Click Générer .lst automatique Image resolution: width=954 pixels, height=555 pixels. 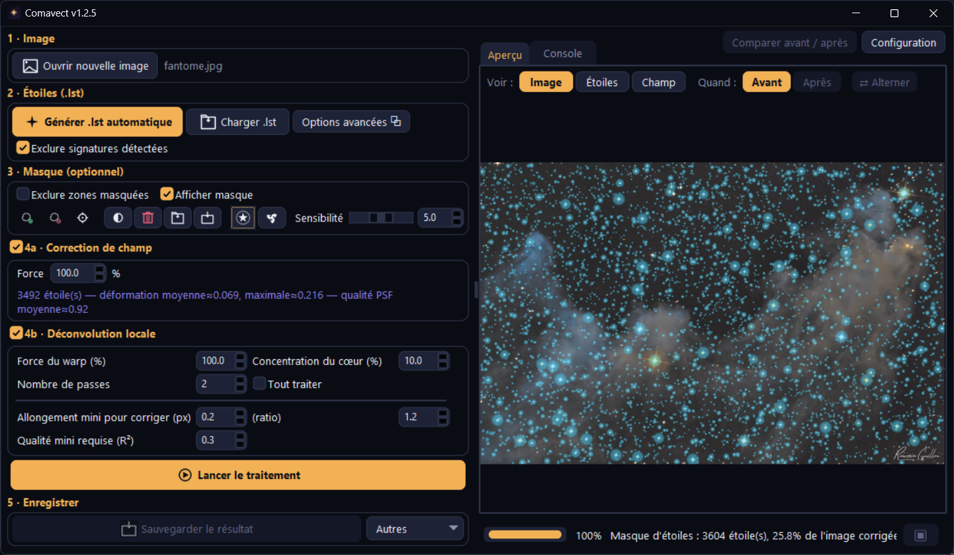[97, 122]
